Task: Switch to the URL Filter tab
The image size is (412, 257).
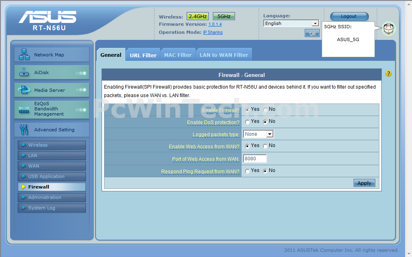Action: click(143, 55)
